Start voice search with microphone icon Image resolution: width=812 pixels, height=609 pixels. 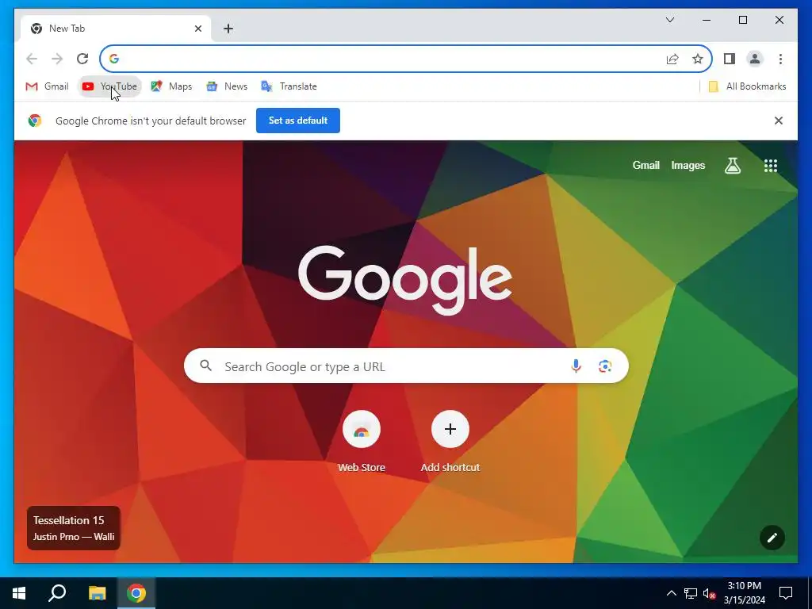coord(576,366)
